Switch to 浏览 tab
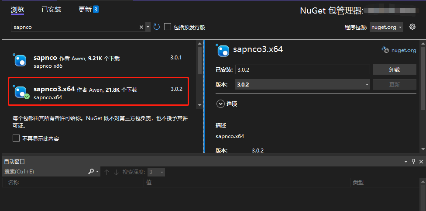Image resolution: width=426 pixels, height=211 pixels. (x=17, y=10)
